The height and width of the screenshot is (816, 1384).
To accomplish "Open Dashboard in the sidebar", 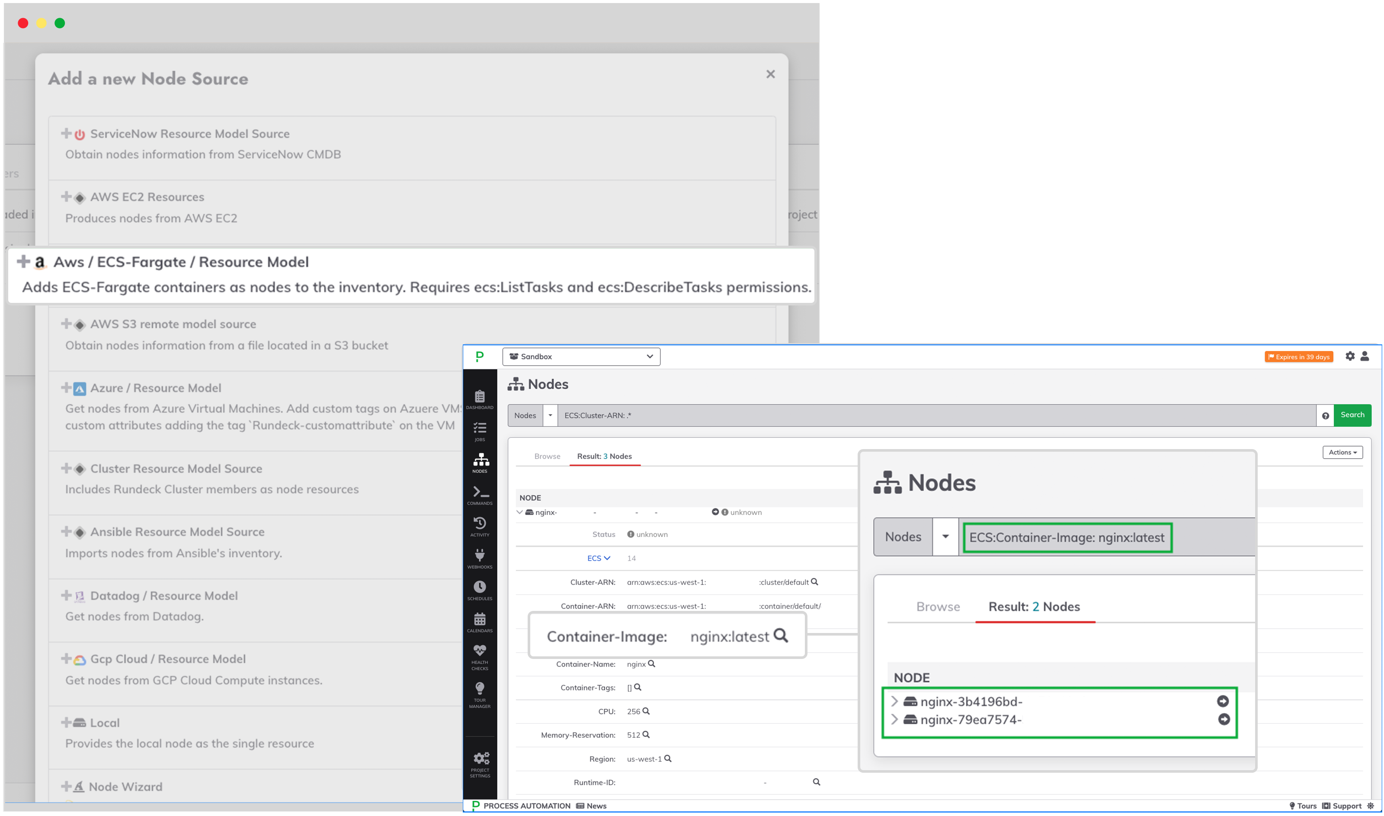I will point(479,400).
